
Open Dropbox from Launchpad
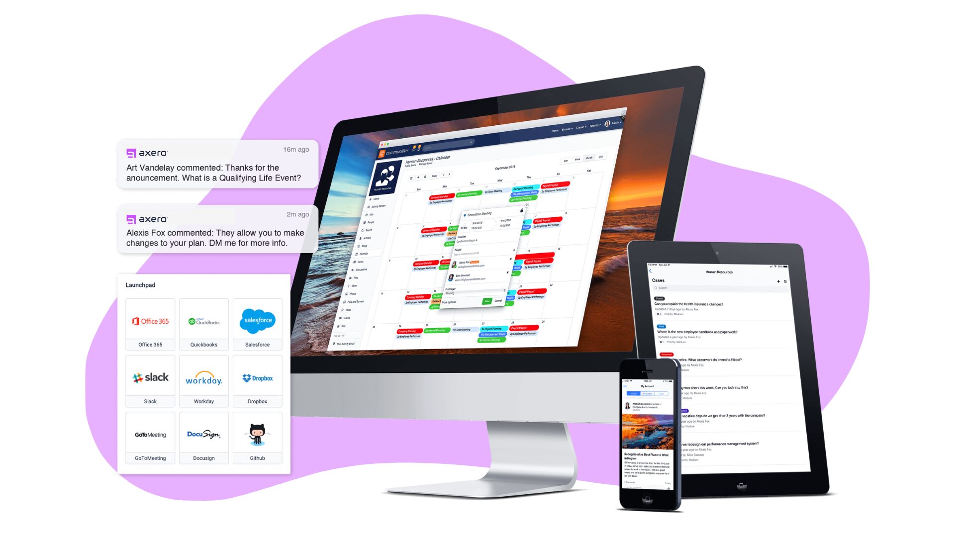click(x=258, y=380)
